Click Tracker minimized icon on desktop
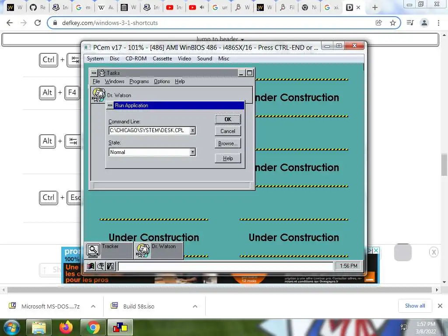This screenshot has height=336, width=448. (x=108, y=251)
